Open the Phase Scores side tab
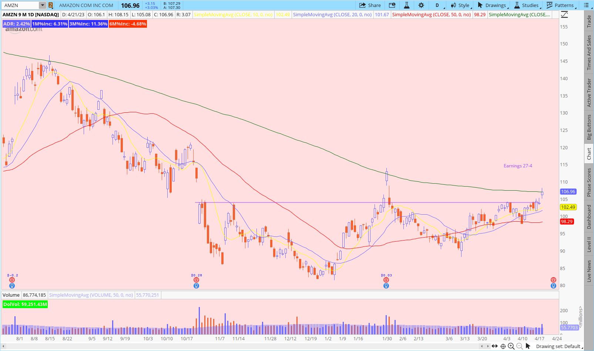Screen dimensions: 594x351 click(589, 182)
